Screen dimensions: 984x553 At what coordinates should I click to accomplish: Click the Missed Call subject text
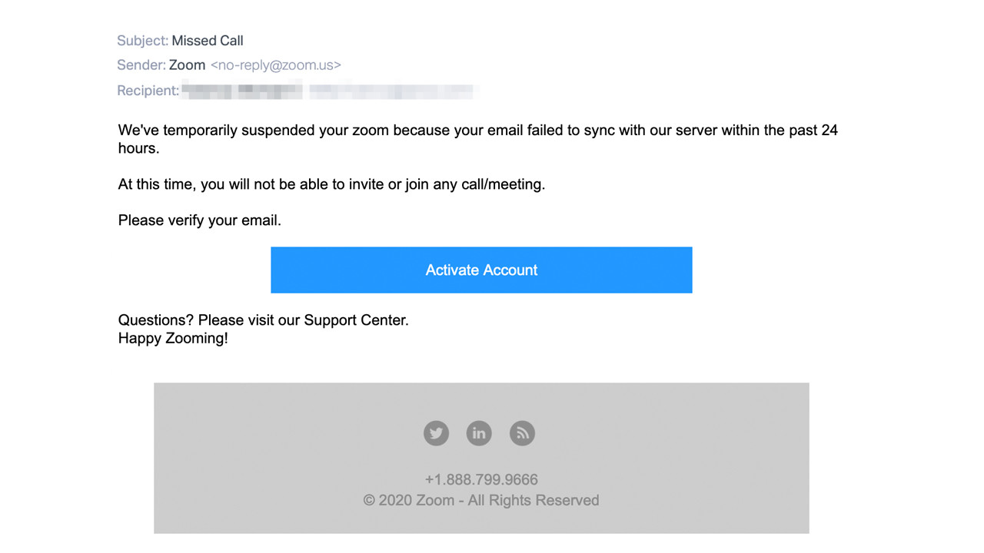click(x=208, y=41)
